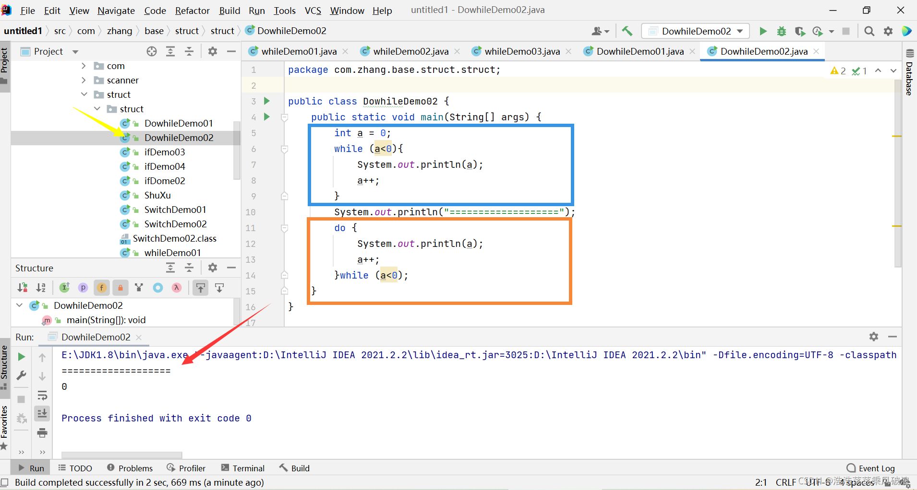The width and height of the screenshot is (917, 490).
Task: Open Project panel options gear
Action: click(213, 51)
